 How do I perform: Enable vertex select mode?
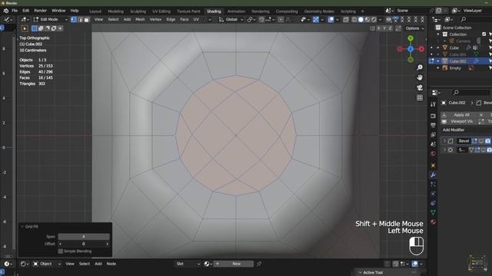tap(74, 19)
